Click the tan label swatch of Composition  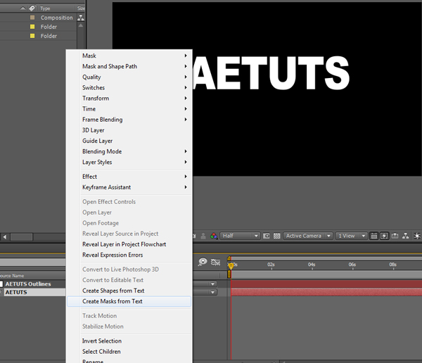pyautogui.click(x=32, y=18)
